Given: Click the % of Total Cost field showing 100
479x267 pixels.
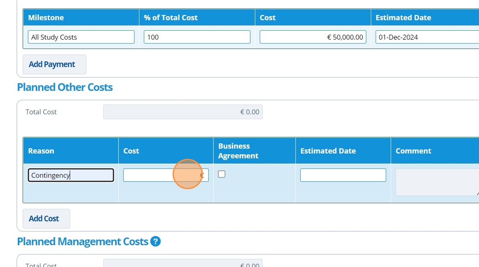Looking at the screenshot, I should [x=197, y=37].
